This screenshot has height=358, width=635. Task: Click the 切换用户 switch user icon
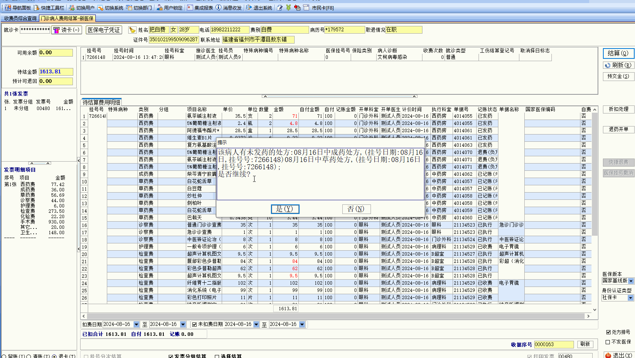pos(71,8)
